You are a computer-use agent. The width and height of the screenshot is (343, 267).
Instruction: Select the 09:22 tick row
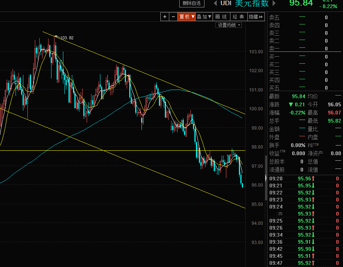[x=304, y=193]
